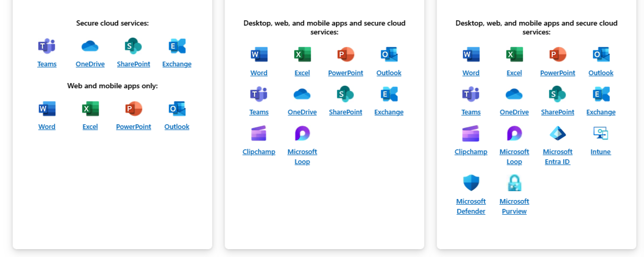644x257 pixels.
Task: Open the Excel link in the middle card
Action: point(302,73)
